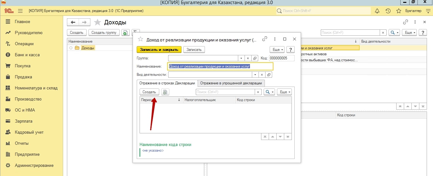Image resolution: width=433 pixels, height=176 pixels.
Task: Clear the Группа field with X
Action: point(248,58)
